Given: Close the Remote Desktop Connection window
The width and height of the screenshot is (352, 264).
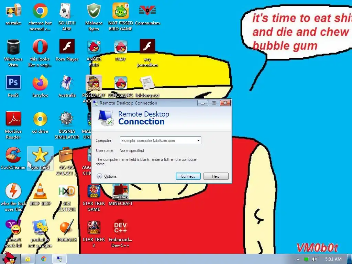Looking at the screenshot, I should tap(225, 103).
